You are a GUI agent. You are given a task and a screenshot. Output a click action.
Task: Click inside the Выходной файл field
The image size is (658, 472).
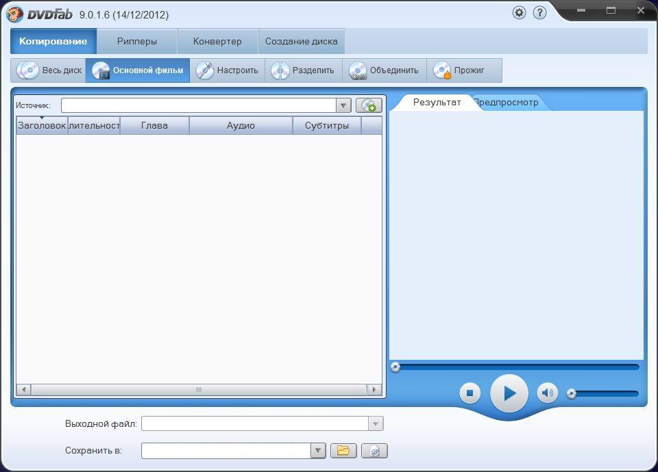coord(255,424)
